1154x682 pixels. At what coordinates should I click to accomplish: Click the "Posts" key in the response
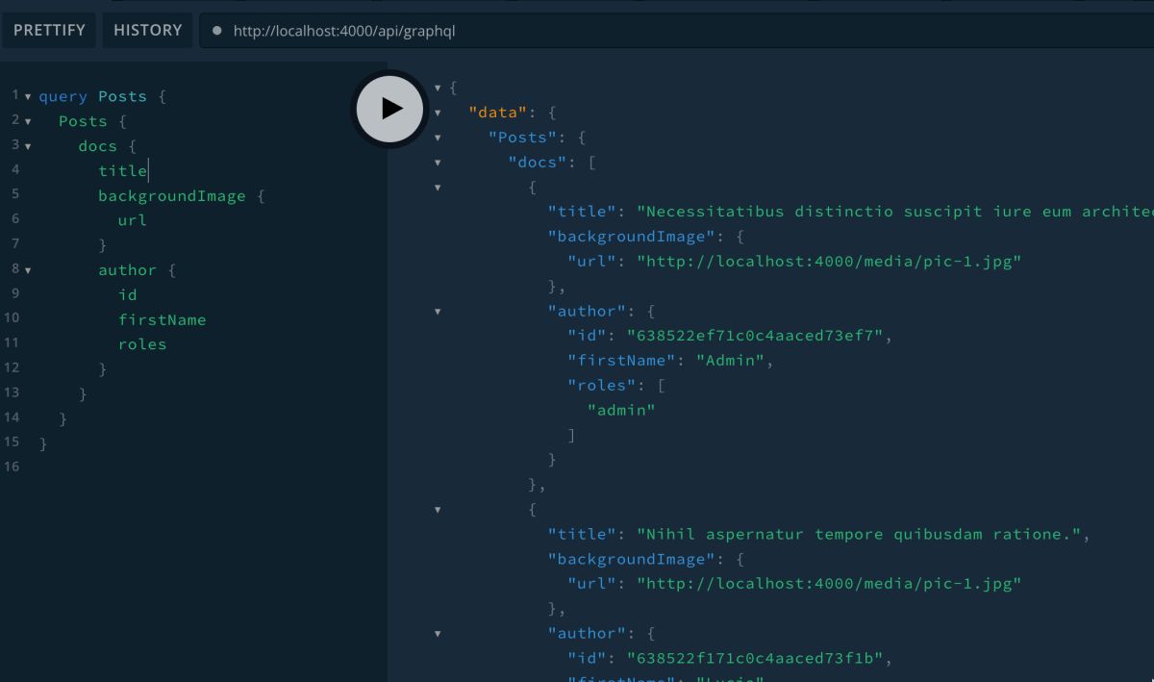[523, 138]
